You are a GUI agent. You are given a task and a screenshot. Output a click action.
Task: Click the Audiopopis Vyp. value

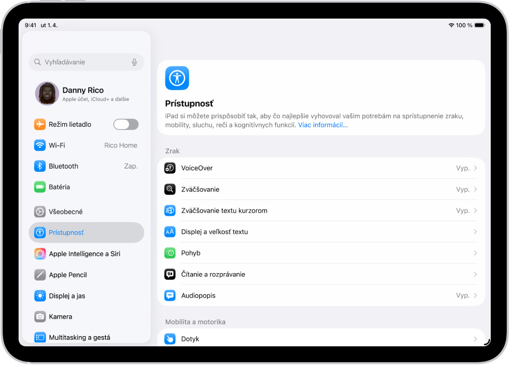pos(463,295)
